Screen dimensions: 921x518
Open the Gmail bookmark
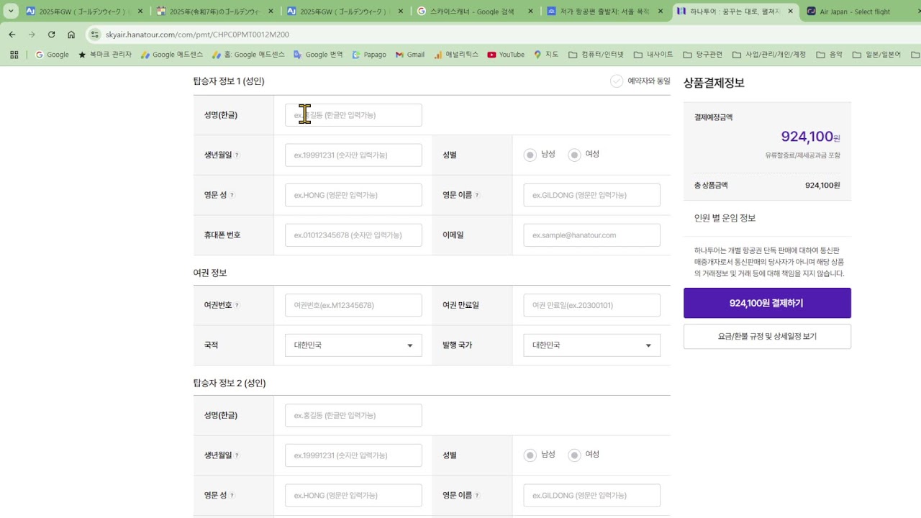click(x=409, y=55)
